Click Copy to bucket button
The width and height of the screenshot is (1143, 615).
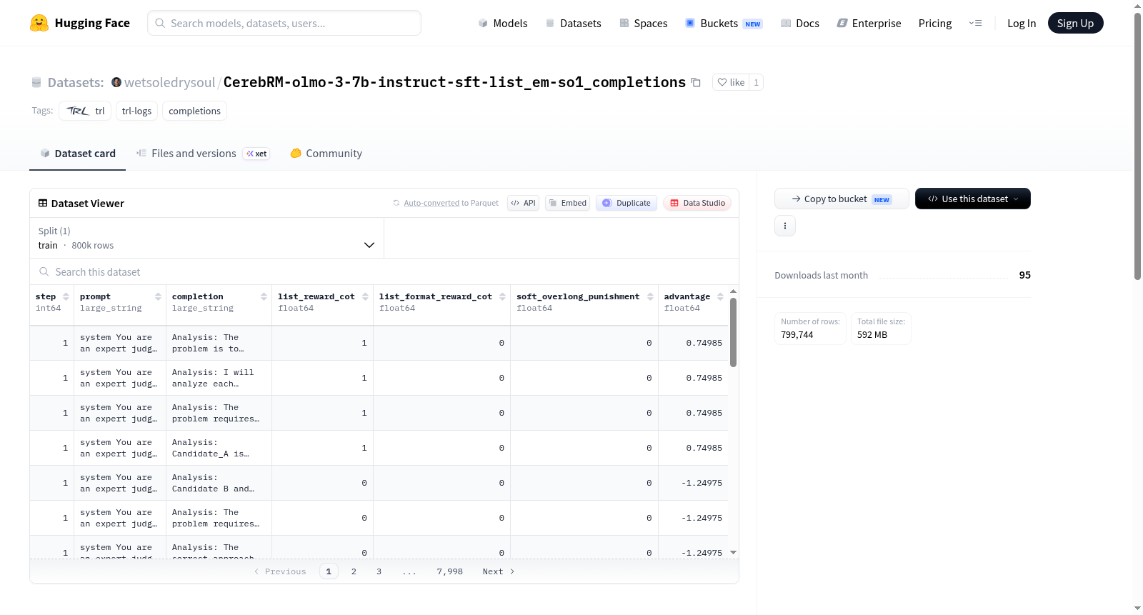842,199
